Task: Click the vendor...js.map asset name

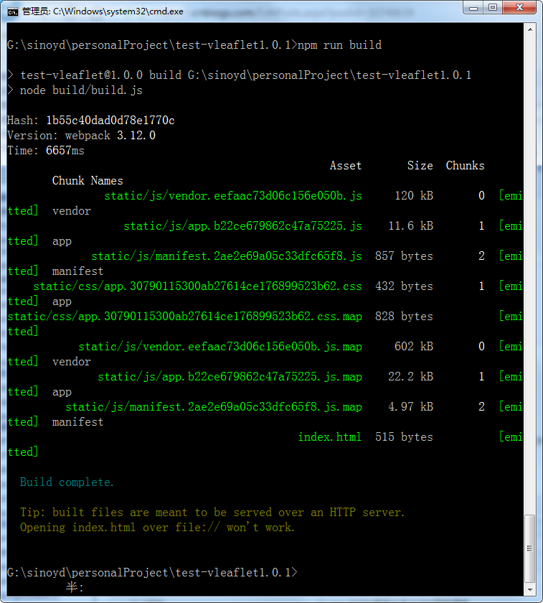Action: [220, 347]
